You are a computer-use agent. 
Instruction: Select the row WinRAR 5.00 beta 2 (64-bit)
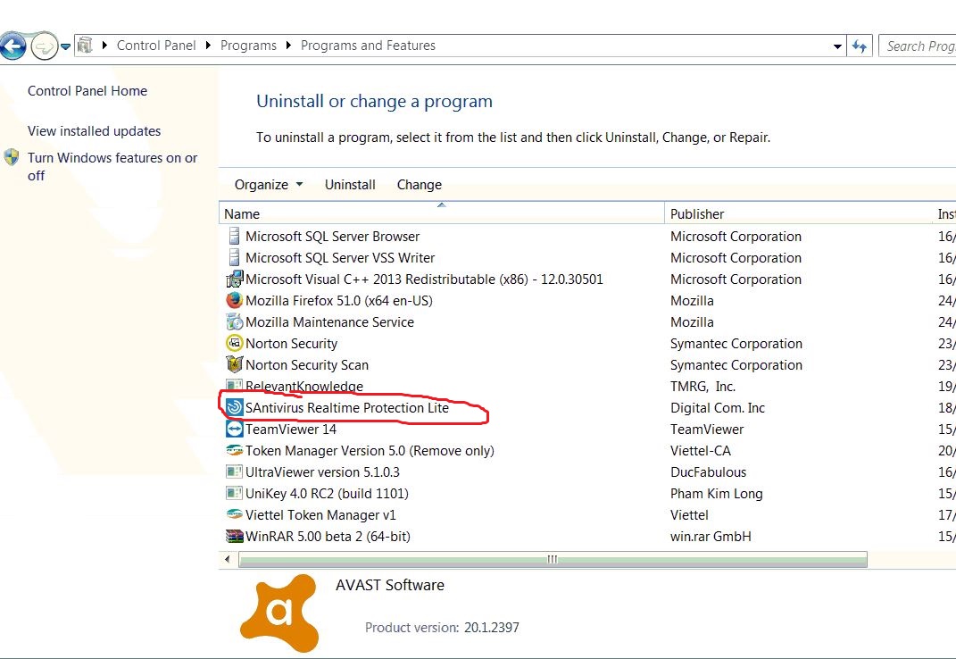pyautogui.click(x=587, y=537)
